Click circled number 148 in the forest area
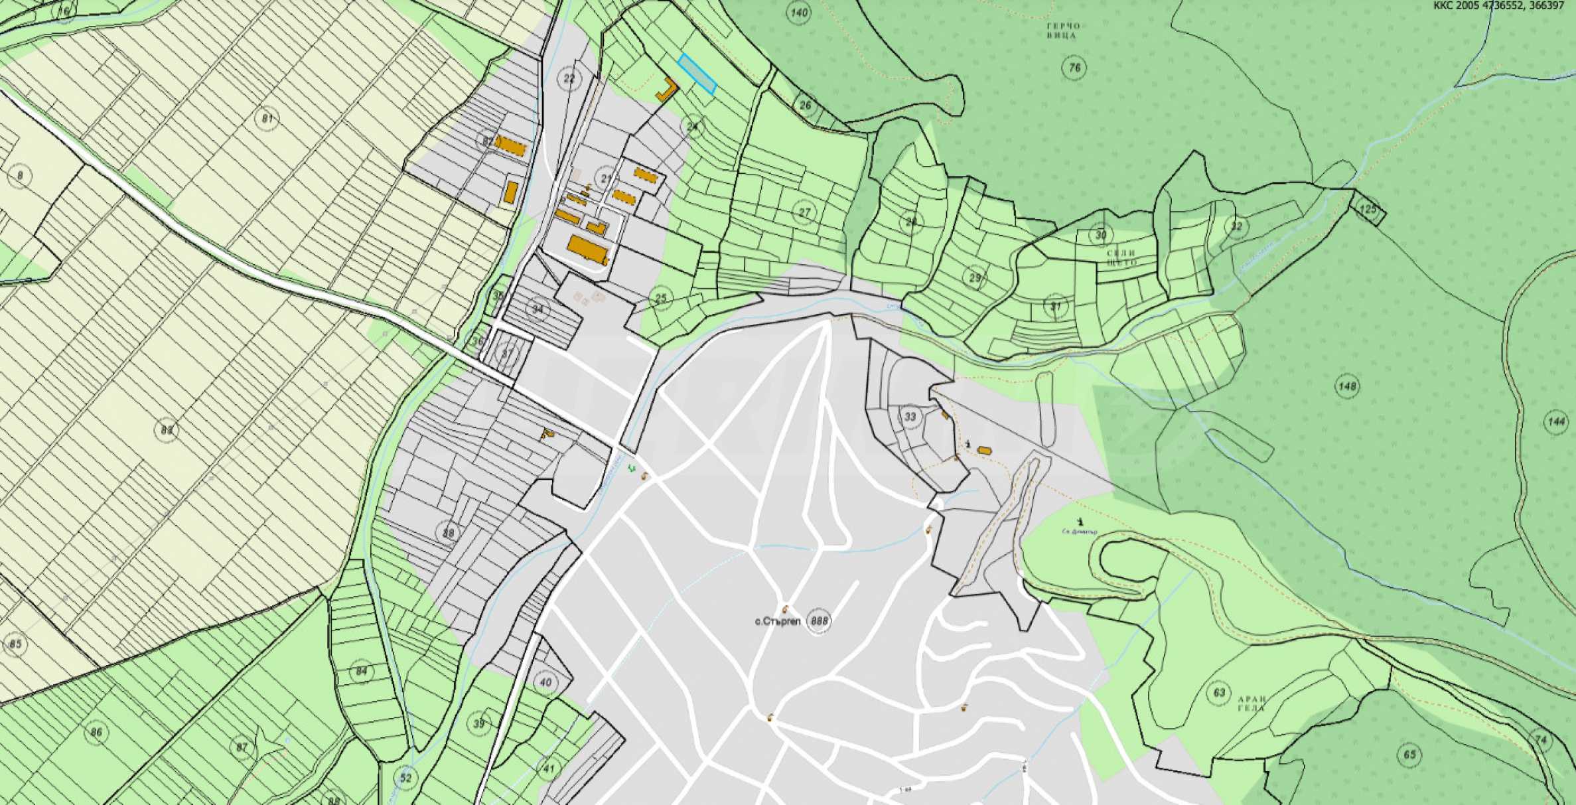This screenshot has width=1576, height=805. pos(1346,386)
